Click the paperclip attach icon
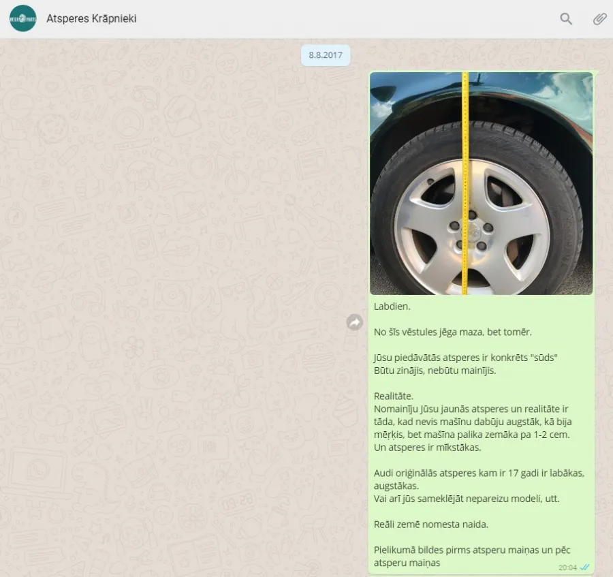The image size is (613, 577). pos(599,19)
